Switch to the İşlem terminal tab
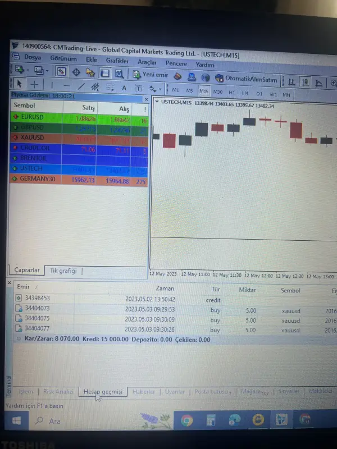This screenshot has height=449, width=337. click(x=25, y=391)
